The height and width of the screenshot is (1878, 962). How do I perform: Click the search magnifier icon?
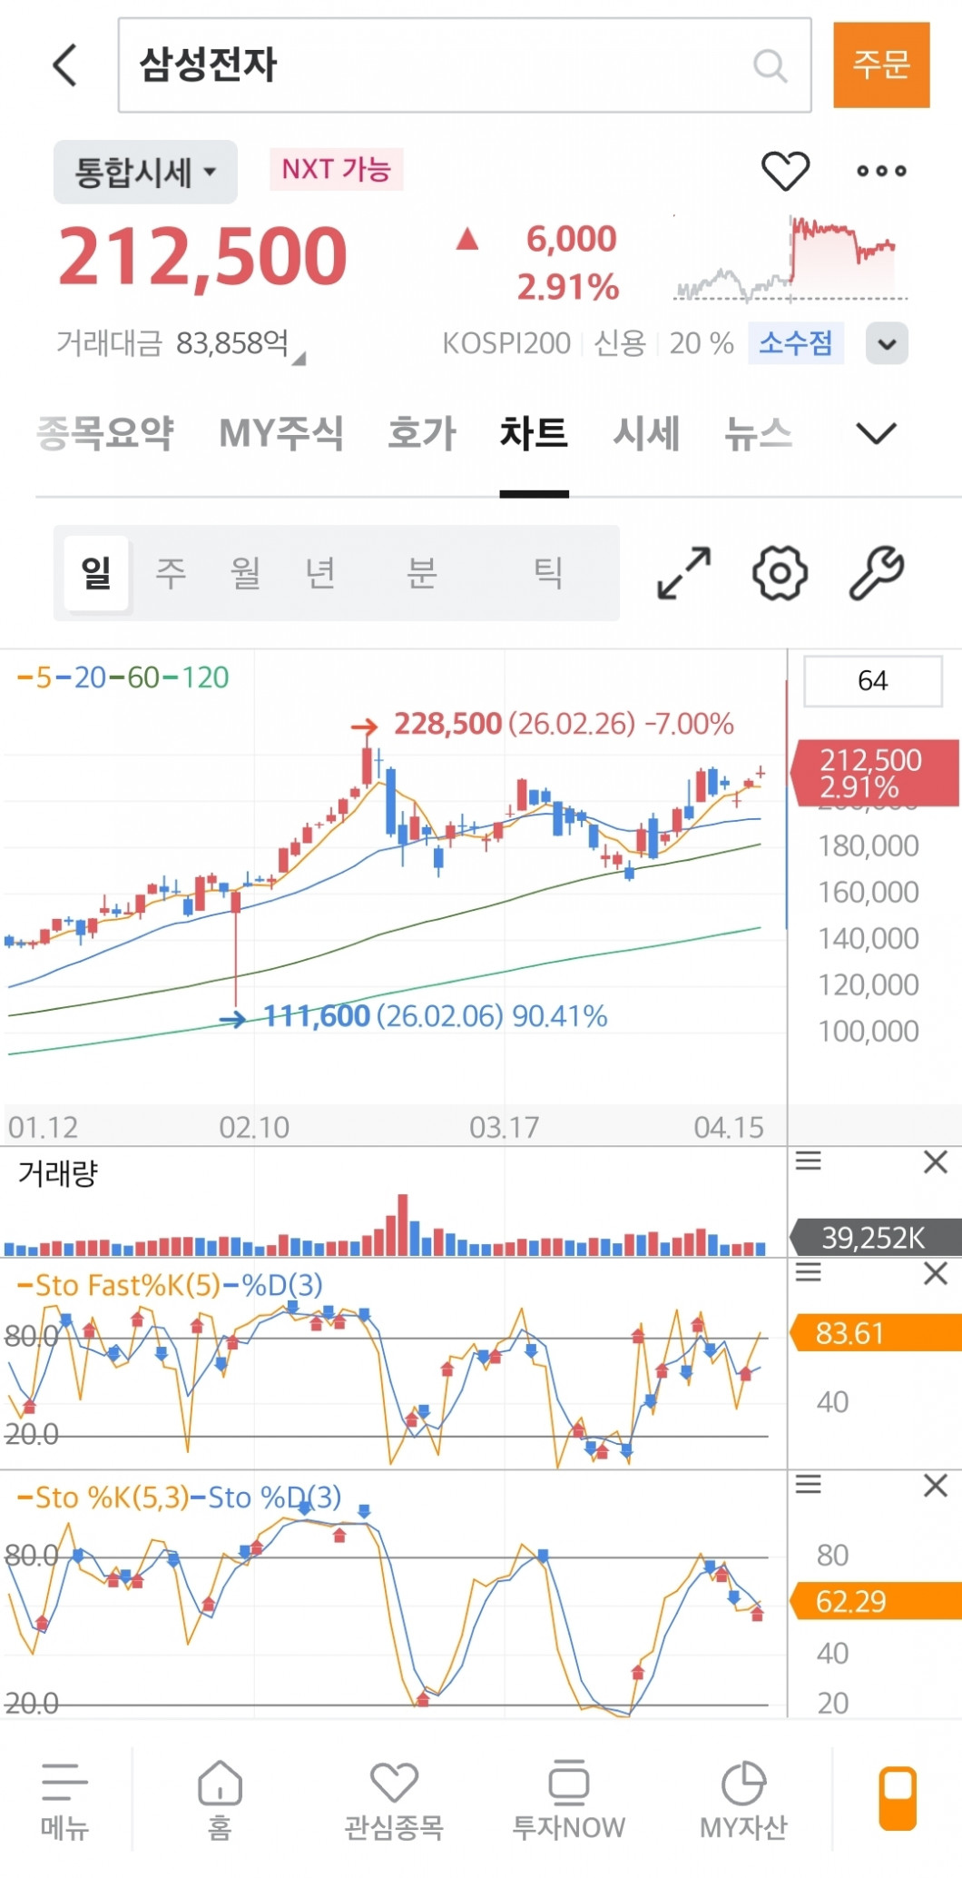[x=770, y=65]
